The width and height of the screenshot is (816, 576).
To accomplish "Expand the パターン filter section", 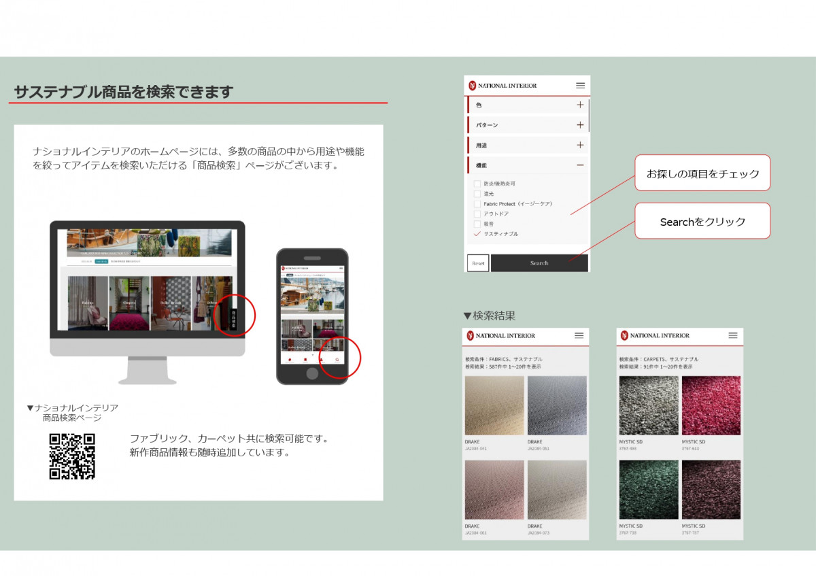I will pos(579,125).
